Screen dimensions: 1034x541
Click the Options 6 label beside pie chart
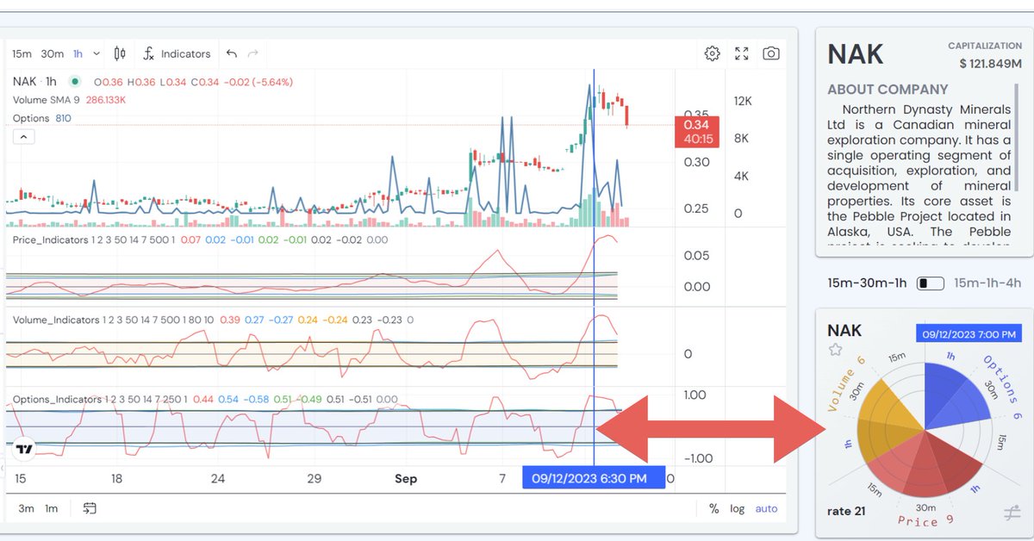point(1004,387)
